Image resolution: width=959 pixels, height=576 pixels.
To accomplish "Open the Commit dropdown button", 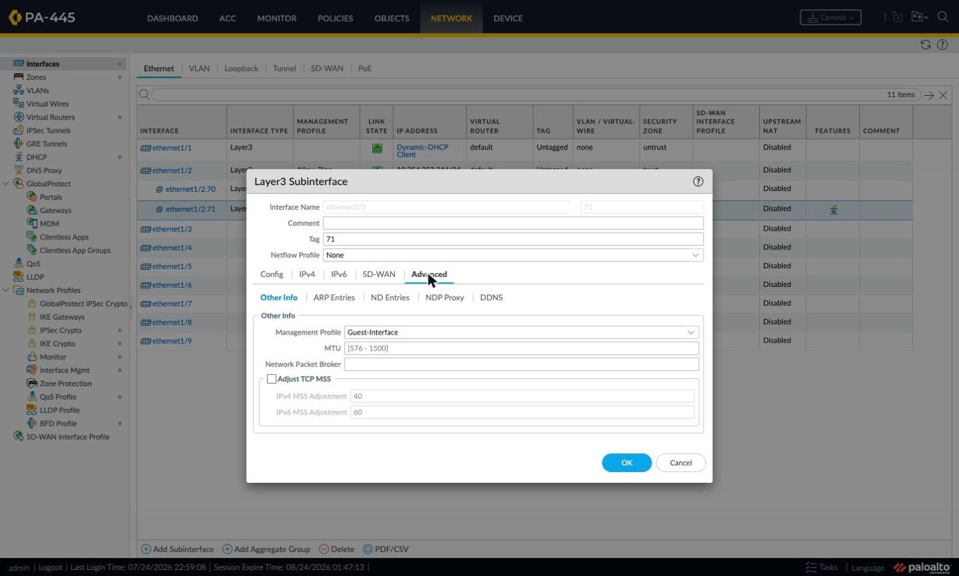I will click(830, 17).
